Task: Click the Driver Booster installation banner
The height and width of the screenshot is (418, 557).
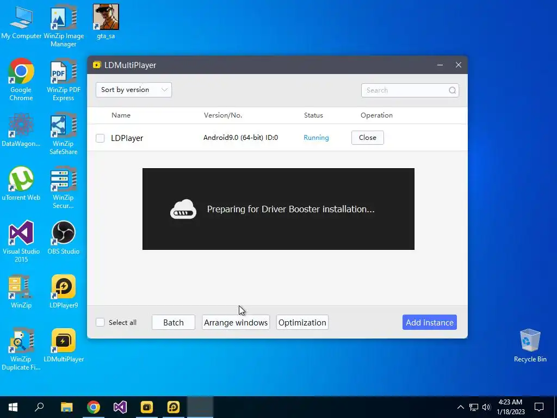Action: coord(278,209)
